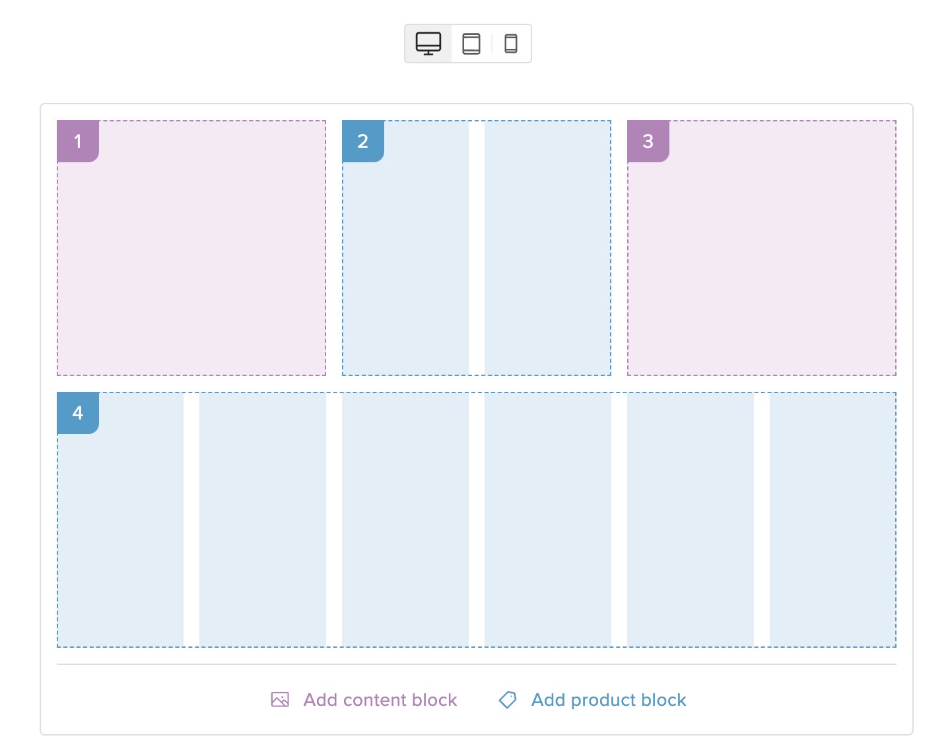Click the purple number 1 badge
The width and height of the screenshot is (948, 752).
tap(78, 141)
